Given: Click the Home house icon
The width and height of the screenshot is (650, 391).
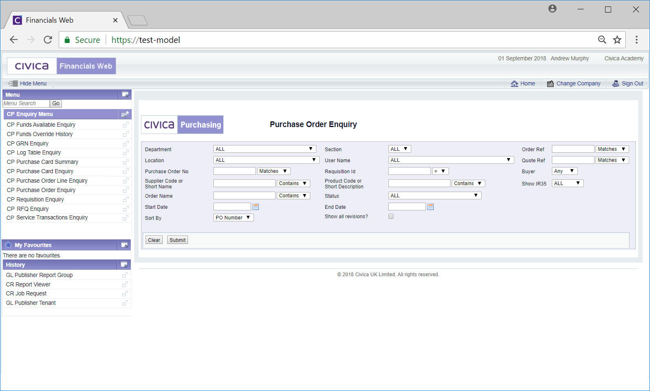Looking at the screenshot, I should tap(514, 83).
